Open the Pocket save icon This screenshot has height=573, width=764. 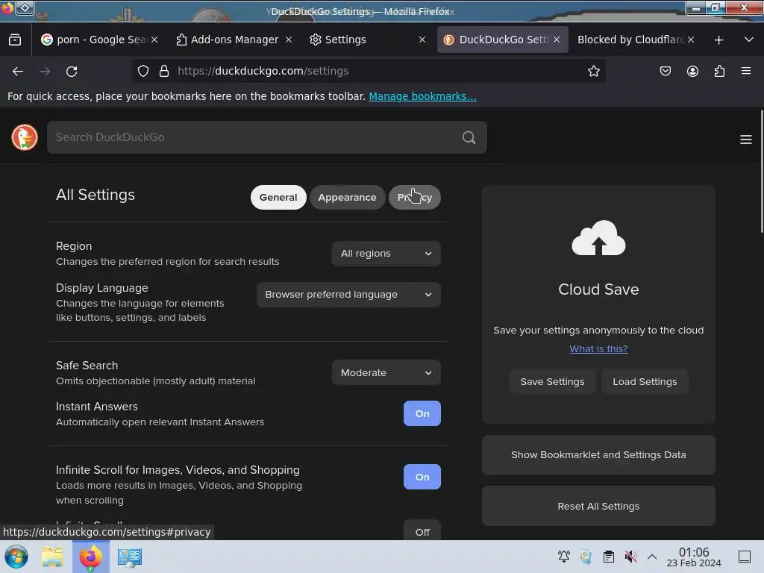click(x=665, y=71)
